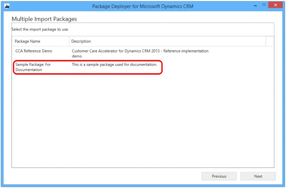The width and height of the screenshot is (286, 188).
Task: Go back with the Previous button
Action: pyautogui.click(x=219, y=176)
